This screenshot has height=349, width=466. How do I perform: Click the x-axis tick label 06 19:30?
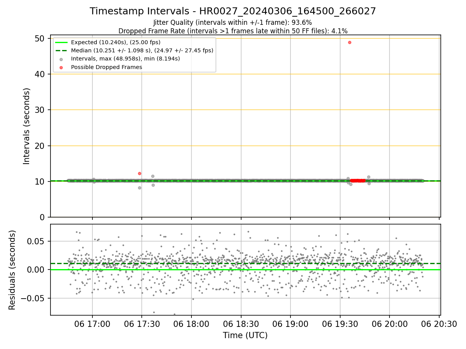point(340,323)
